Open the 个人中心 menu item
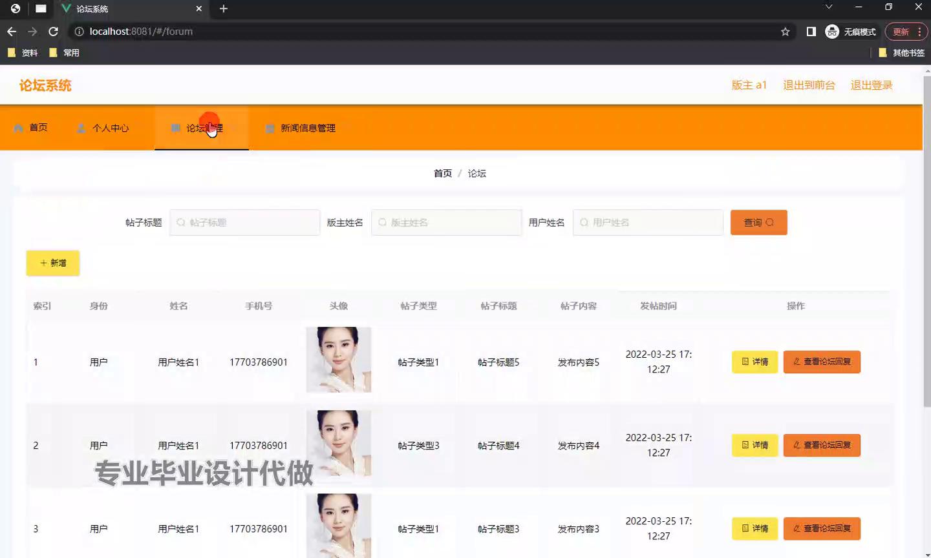 coord(103,128)
